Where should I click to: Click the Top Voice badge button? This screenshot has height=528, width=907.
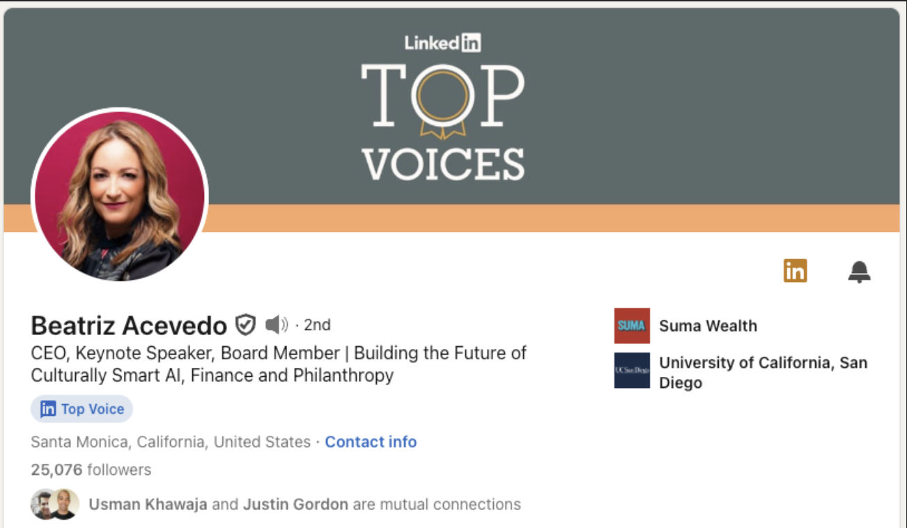coord(82,409)
